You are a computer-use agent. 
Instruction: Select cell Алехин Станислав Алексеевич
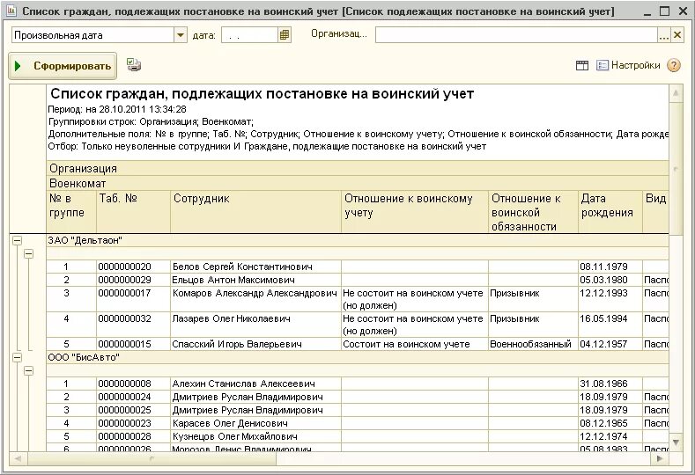(255, 384)
